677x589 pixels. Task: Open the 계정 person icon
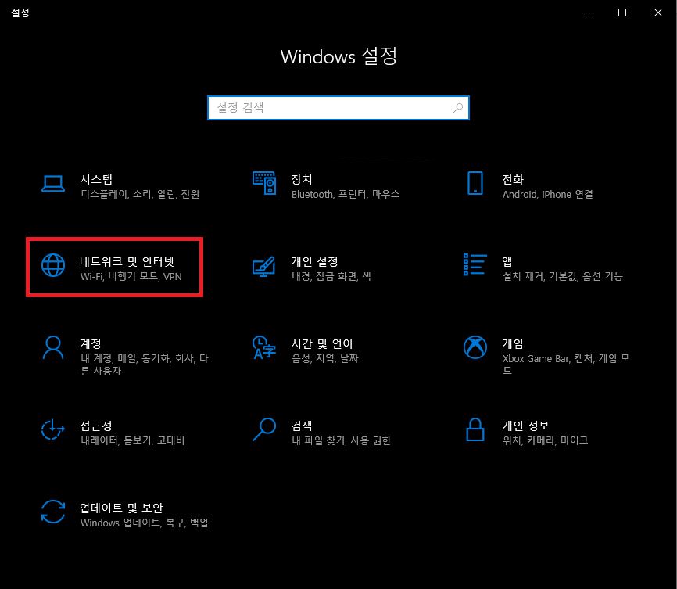coord(53,347)
